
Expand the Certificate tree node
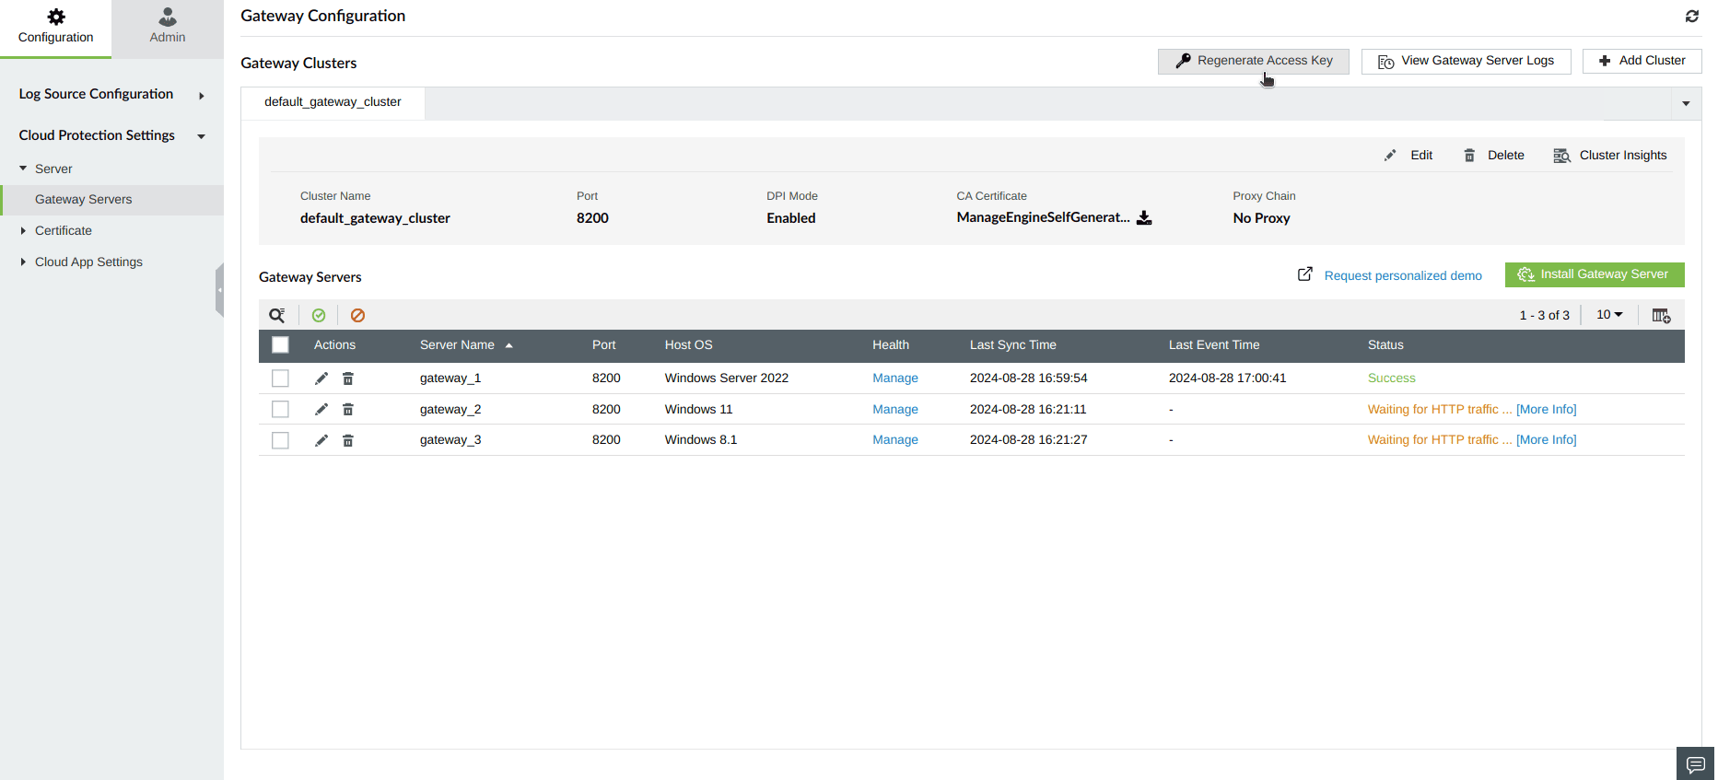23,231
